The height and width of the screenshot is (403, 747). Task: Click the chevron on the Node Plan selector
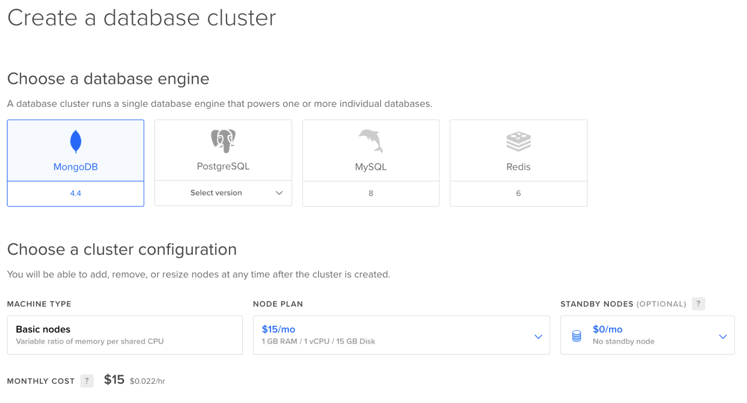click(538, 336)
